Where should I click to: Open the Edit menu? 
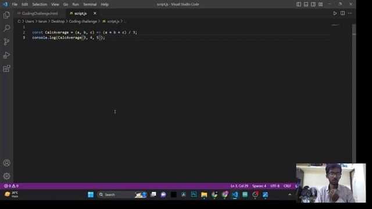click(x=24, y=4)
